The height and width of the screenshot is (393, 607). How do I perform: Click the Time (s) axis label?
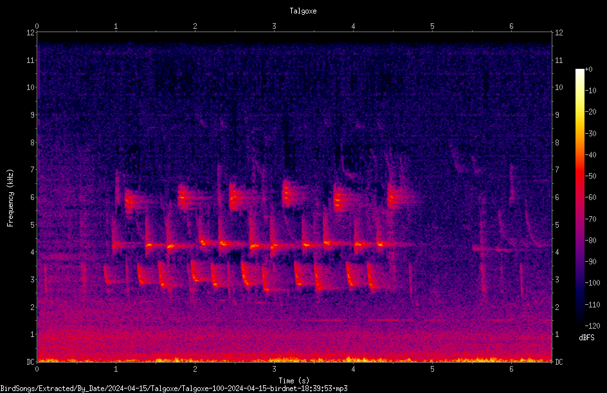click(294, 381)
